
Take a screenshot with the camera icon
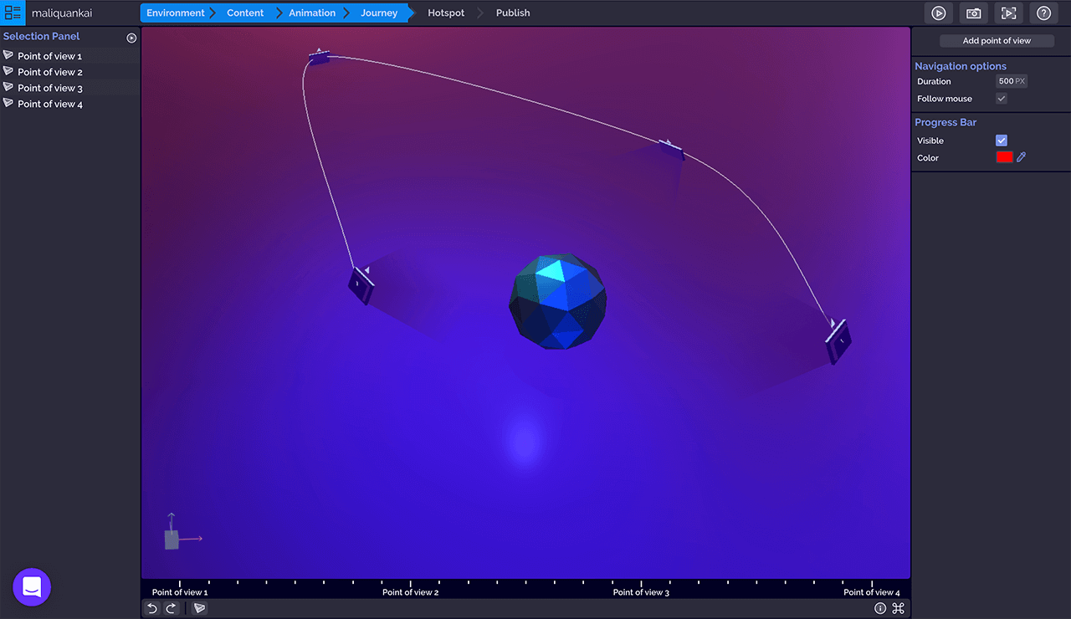click(x=974, y=13)
